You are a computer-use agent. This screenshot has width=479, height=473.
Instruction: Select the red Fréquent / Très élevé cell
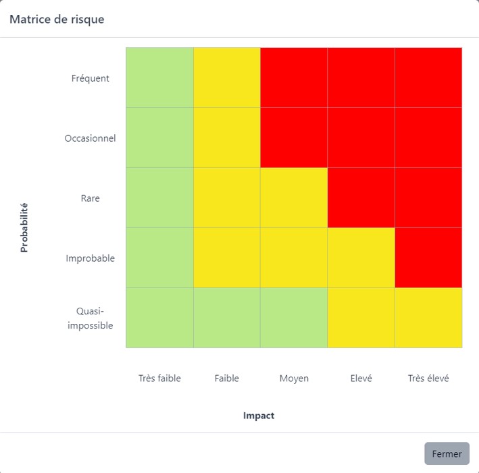[428, 78]
